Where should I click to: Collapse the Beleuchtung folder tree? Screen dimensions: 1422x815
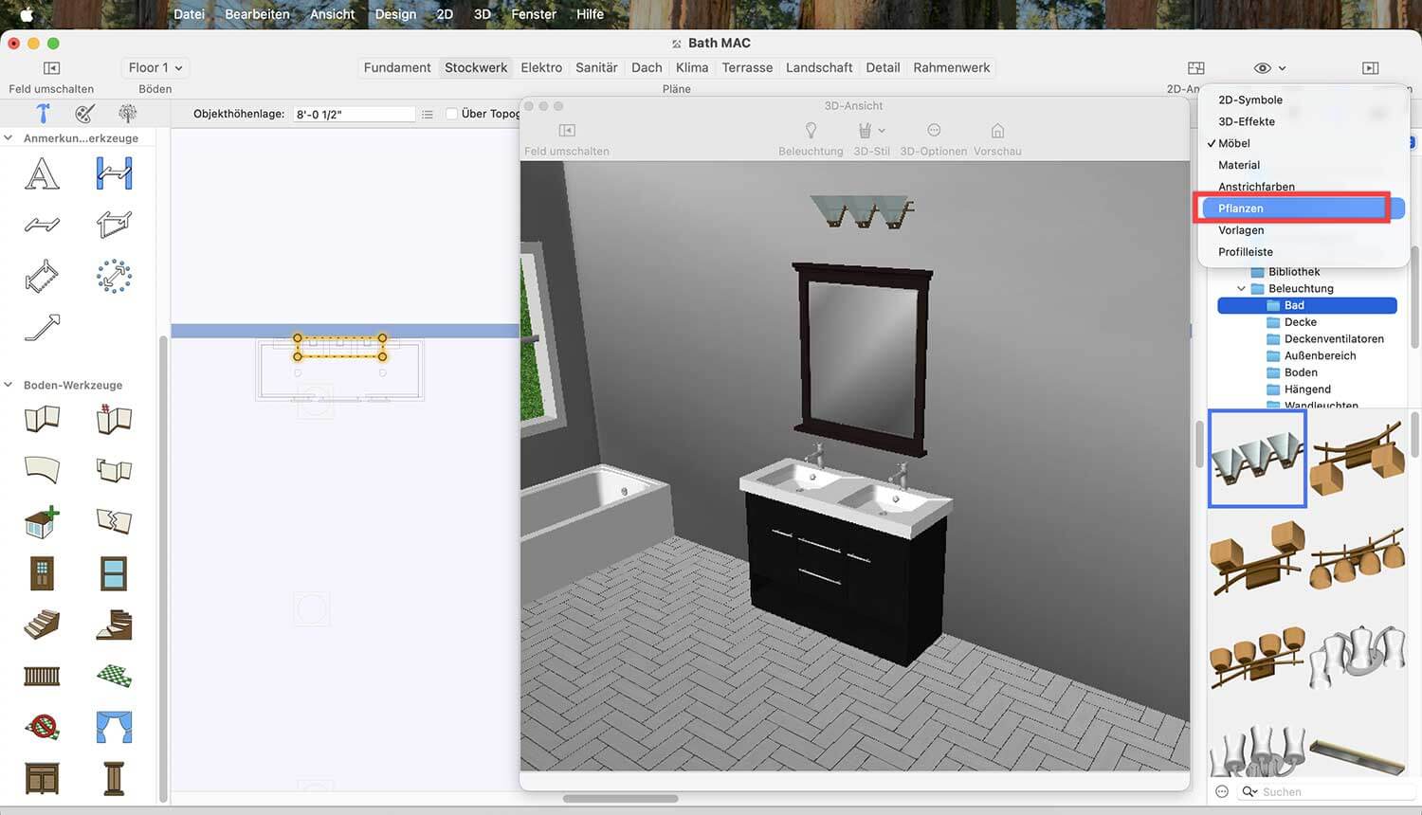[x=1241, y=288]
